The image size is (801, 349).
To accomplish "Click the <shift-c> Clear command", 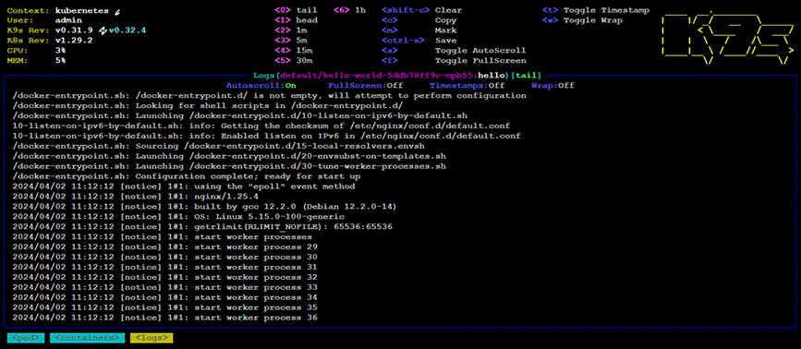I will coord(421,10).
